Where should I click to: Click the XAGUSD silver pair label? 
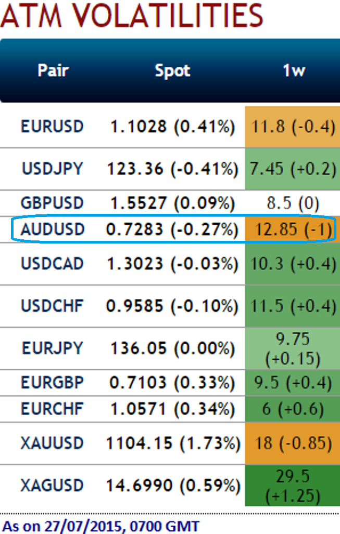[x=52, y=486]
